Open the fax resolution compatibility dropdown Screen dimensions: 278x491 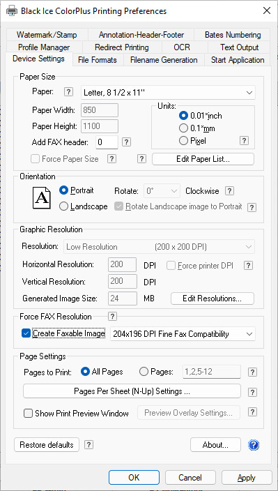(x=183, y=334)
